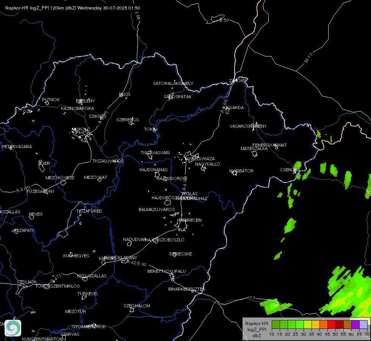Select the SÁTORALJAÚJHELY label
The width and height of the screenshot is (371, 341).
(173, 83)
